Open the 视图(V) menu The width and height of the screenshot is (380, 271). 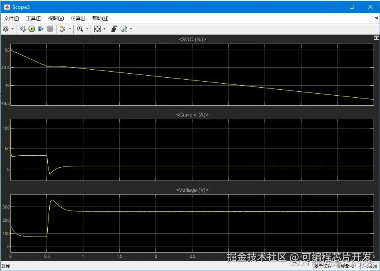(56, 18)
